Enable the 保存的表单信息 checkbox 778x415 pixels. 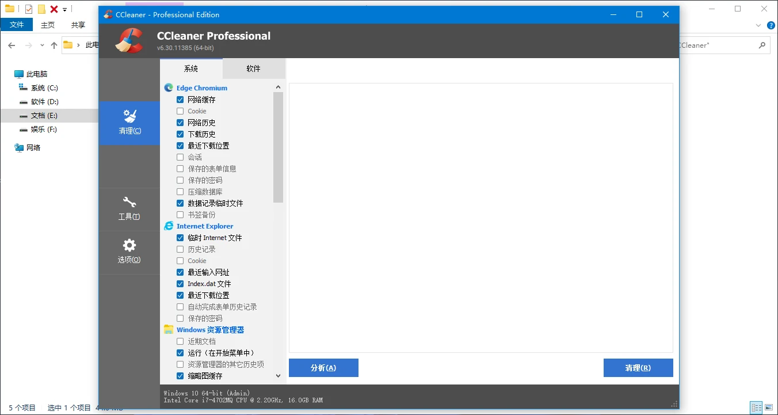pos(180,169)
